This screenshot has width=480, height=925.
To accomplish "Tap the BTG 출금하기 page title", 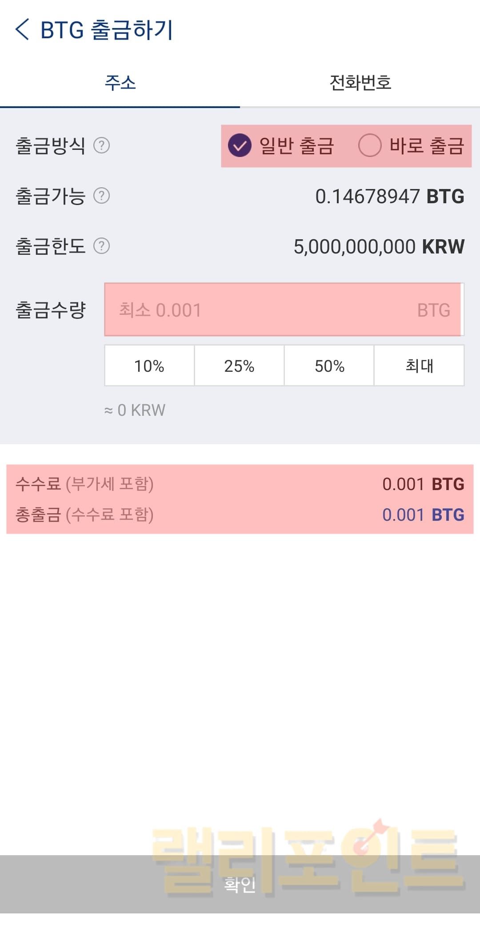I will (x=107, y=30).
